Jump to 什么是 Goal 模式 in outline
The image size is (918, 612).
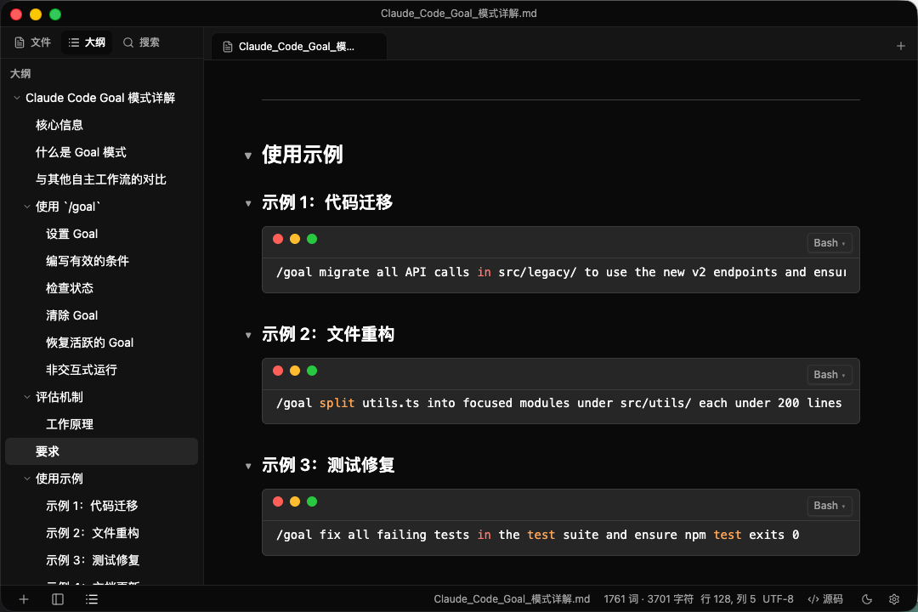[x=81, y=152]
